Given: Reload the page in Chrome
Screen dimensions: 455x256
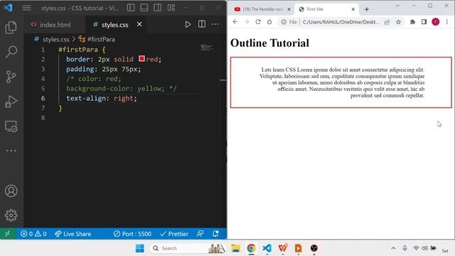Looking at the screenshot, I should pos(258,22).
